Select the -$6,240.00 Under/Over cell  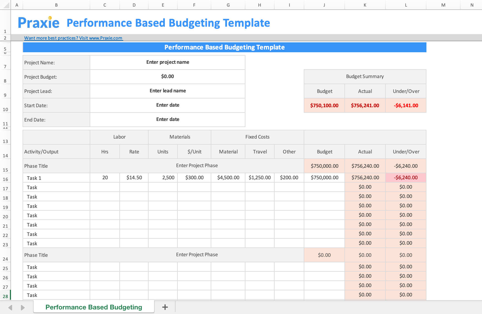pos(406,177)
